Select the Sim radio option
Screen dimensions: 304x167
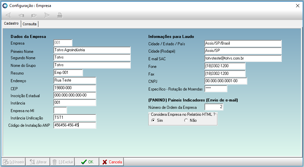click(x=153, y=120)
